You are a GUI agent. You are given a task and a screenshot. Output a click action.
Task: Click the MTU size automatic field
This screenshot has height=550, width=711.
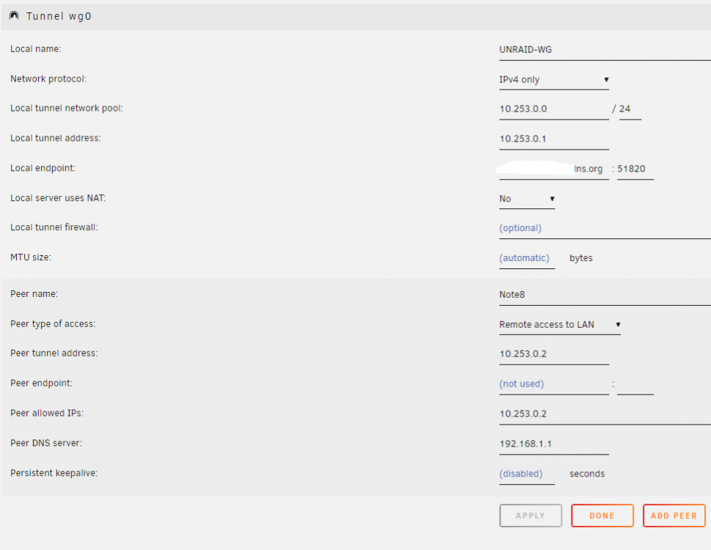click(x=527, y=258)
